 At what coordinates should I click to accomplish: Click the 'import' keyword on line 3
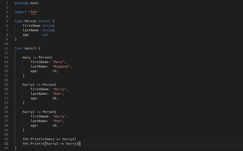pos(21,12)
